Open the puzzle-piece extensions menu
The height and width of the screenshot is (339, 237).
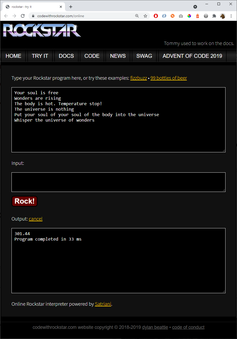(214, 16)
